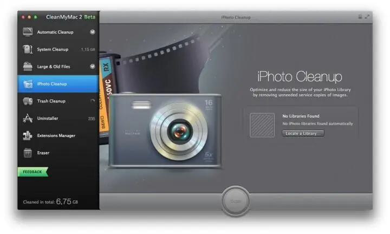Viewport: 390px width, 234px height.
Task: Click the "No iPhoto libraries found automatically" text
Action: [x=317, y=123]
